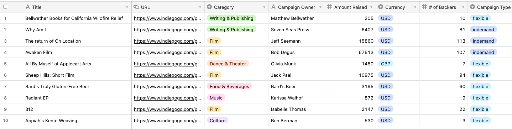Select the "Bard's Truly Gluten-Free Beer" title cell
The image size is (512, 129).
pos(57,86)
